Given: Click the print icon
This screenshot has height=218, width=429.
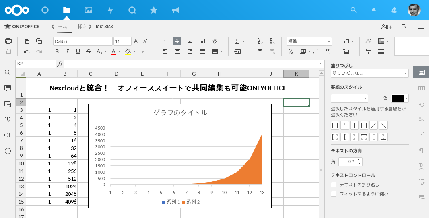Looking at the screenshot, I should click(8, 41).
